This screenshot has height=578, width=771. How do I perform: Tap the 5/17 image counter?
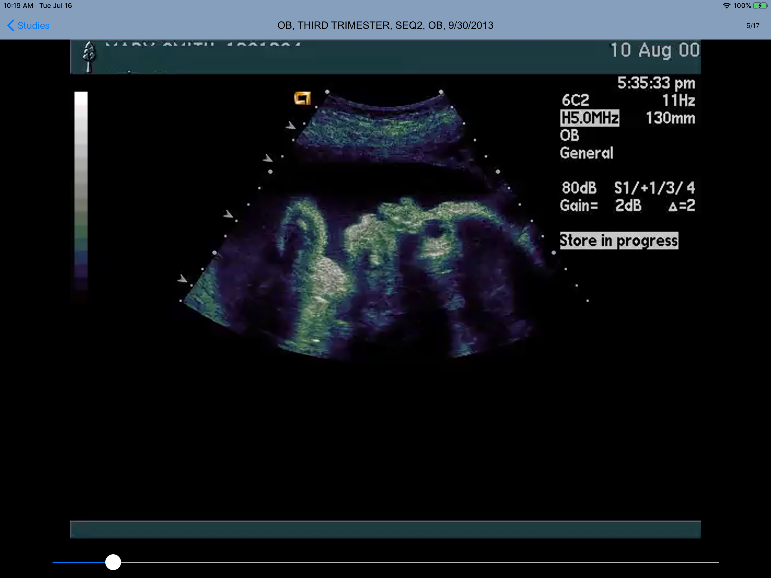pyautogui.click(x=753, y=25)
